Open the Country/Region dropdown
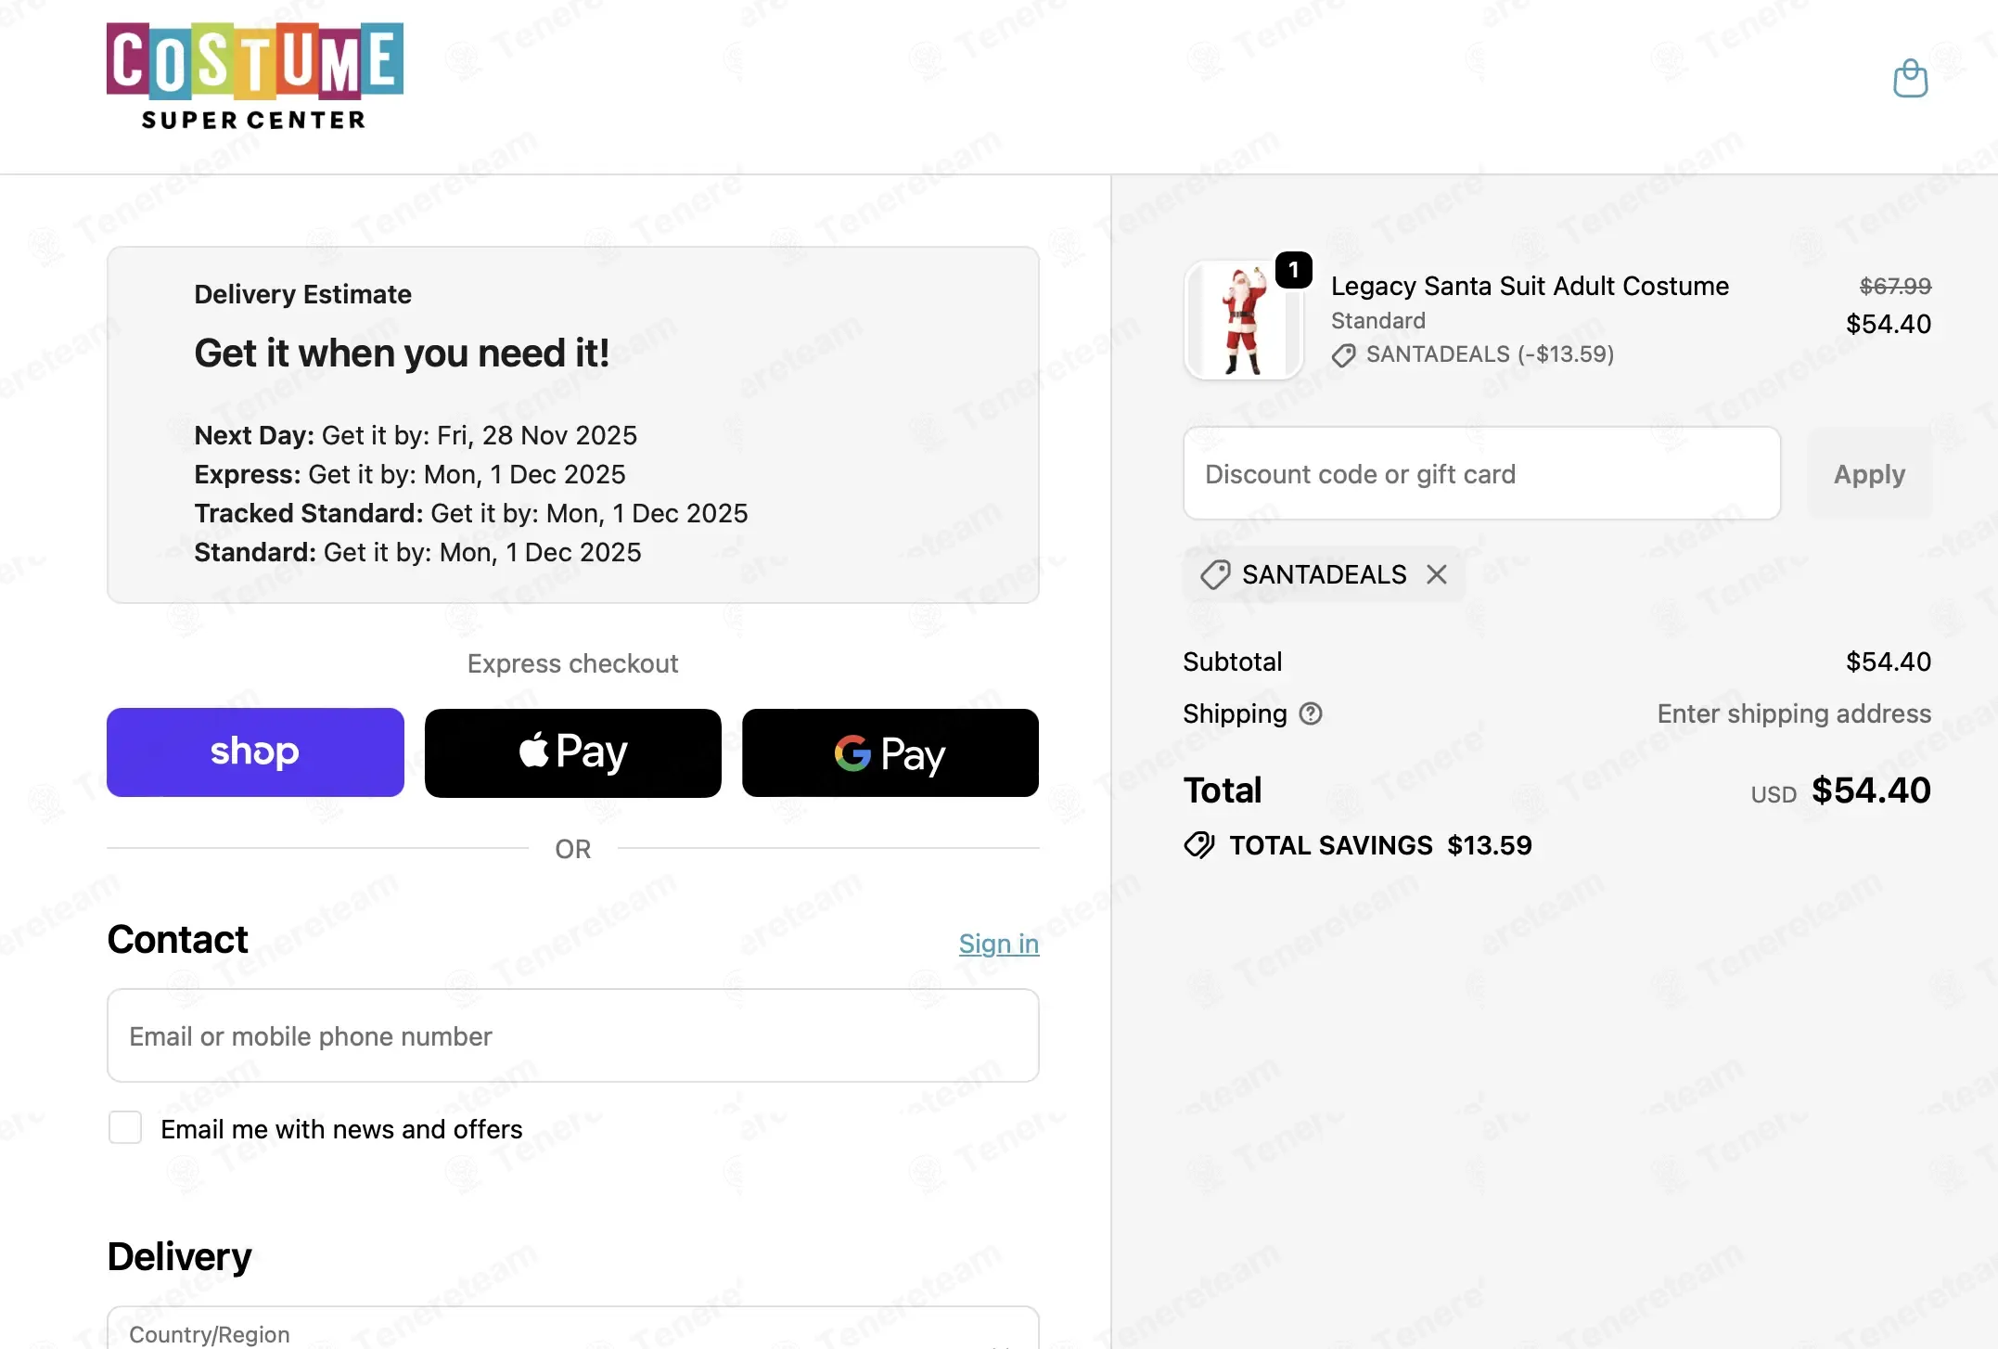Viewport: 1998px width, 1349px height. point(572,1332)
